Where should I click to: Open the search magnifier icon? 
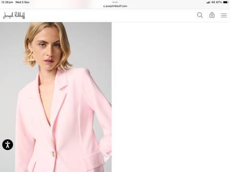coord(200,15)
